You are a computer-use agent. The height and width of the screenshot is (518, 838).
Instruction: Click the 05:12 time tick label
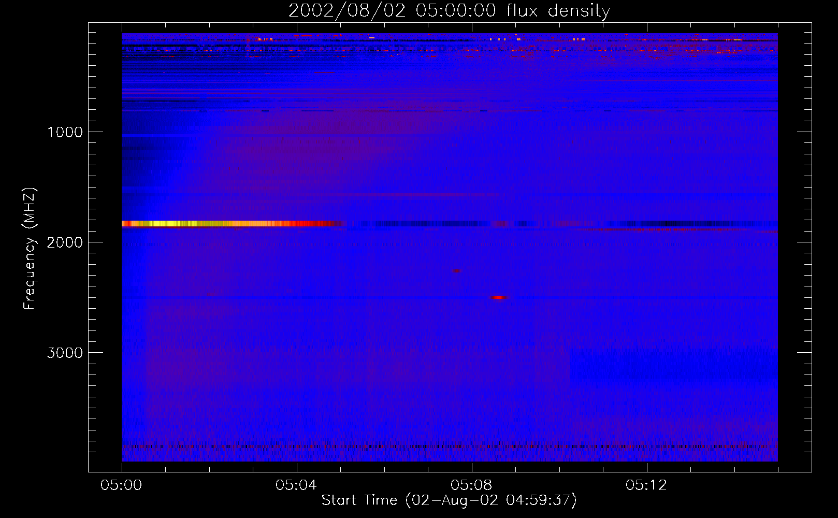(x=646, y=485)
